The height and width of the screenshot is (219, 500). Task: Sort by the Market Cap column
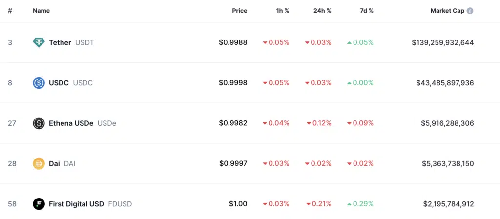pos(447,11)
